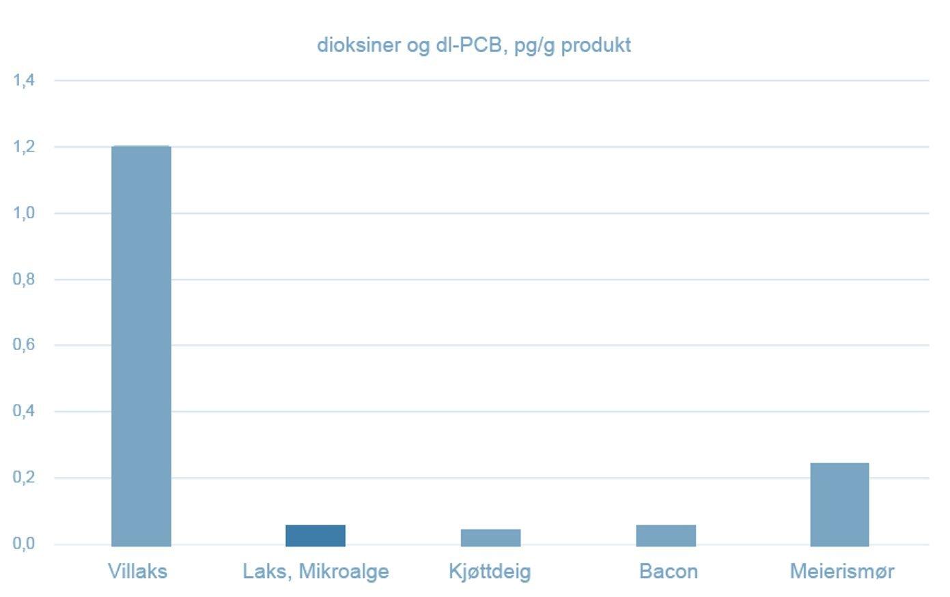This screenshot has height=597, width=950.
Task: Click the 1,4 y-axis value
Action: point(23,81)
